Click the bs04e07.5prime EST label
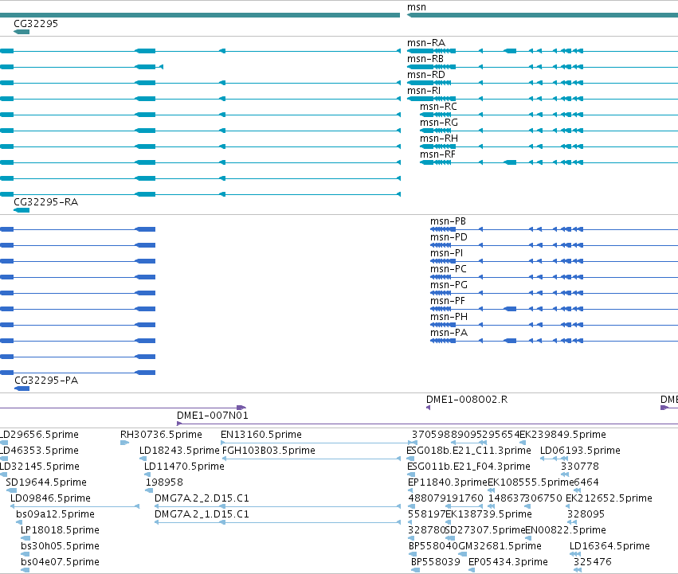This screenshot has width=678, height=574. point(60,562)
